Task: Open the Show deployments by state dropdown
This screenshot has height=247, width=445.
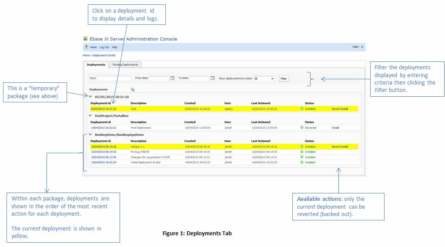Action: [264, 79]
